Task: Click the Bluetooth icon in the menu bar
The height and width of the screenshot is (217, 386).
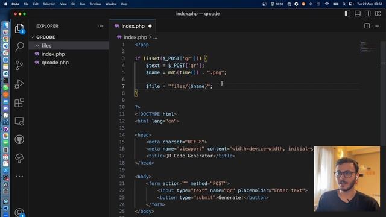Action: point(311,4)
